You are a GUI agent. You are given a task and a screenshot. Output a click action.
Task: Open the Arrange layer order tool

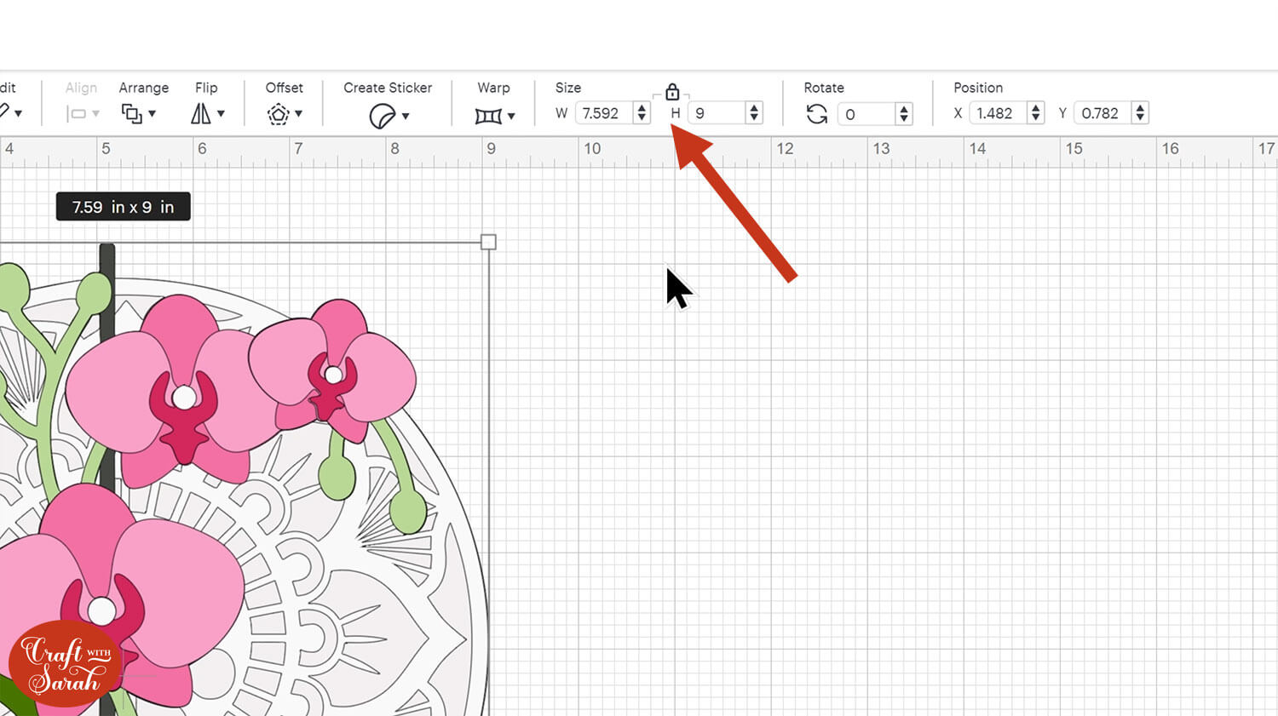[138, 113]
